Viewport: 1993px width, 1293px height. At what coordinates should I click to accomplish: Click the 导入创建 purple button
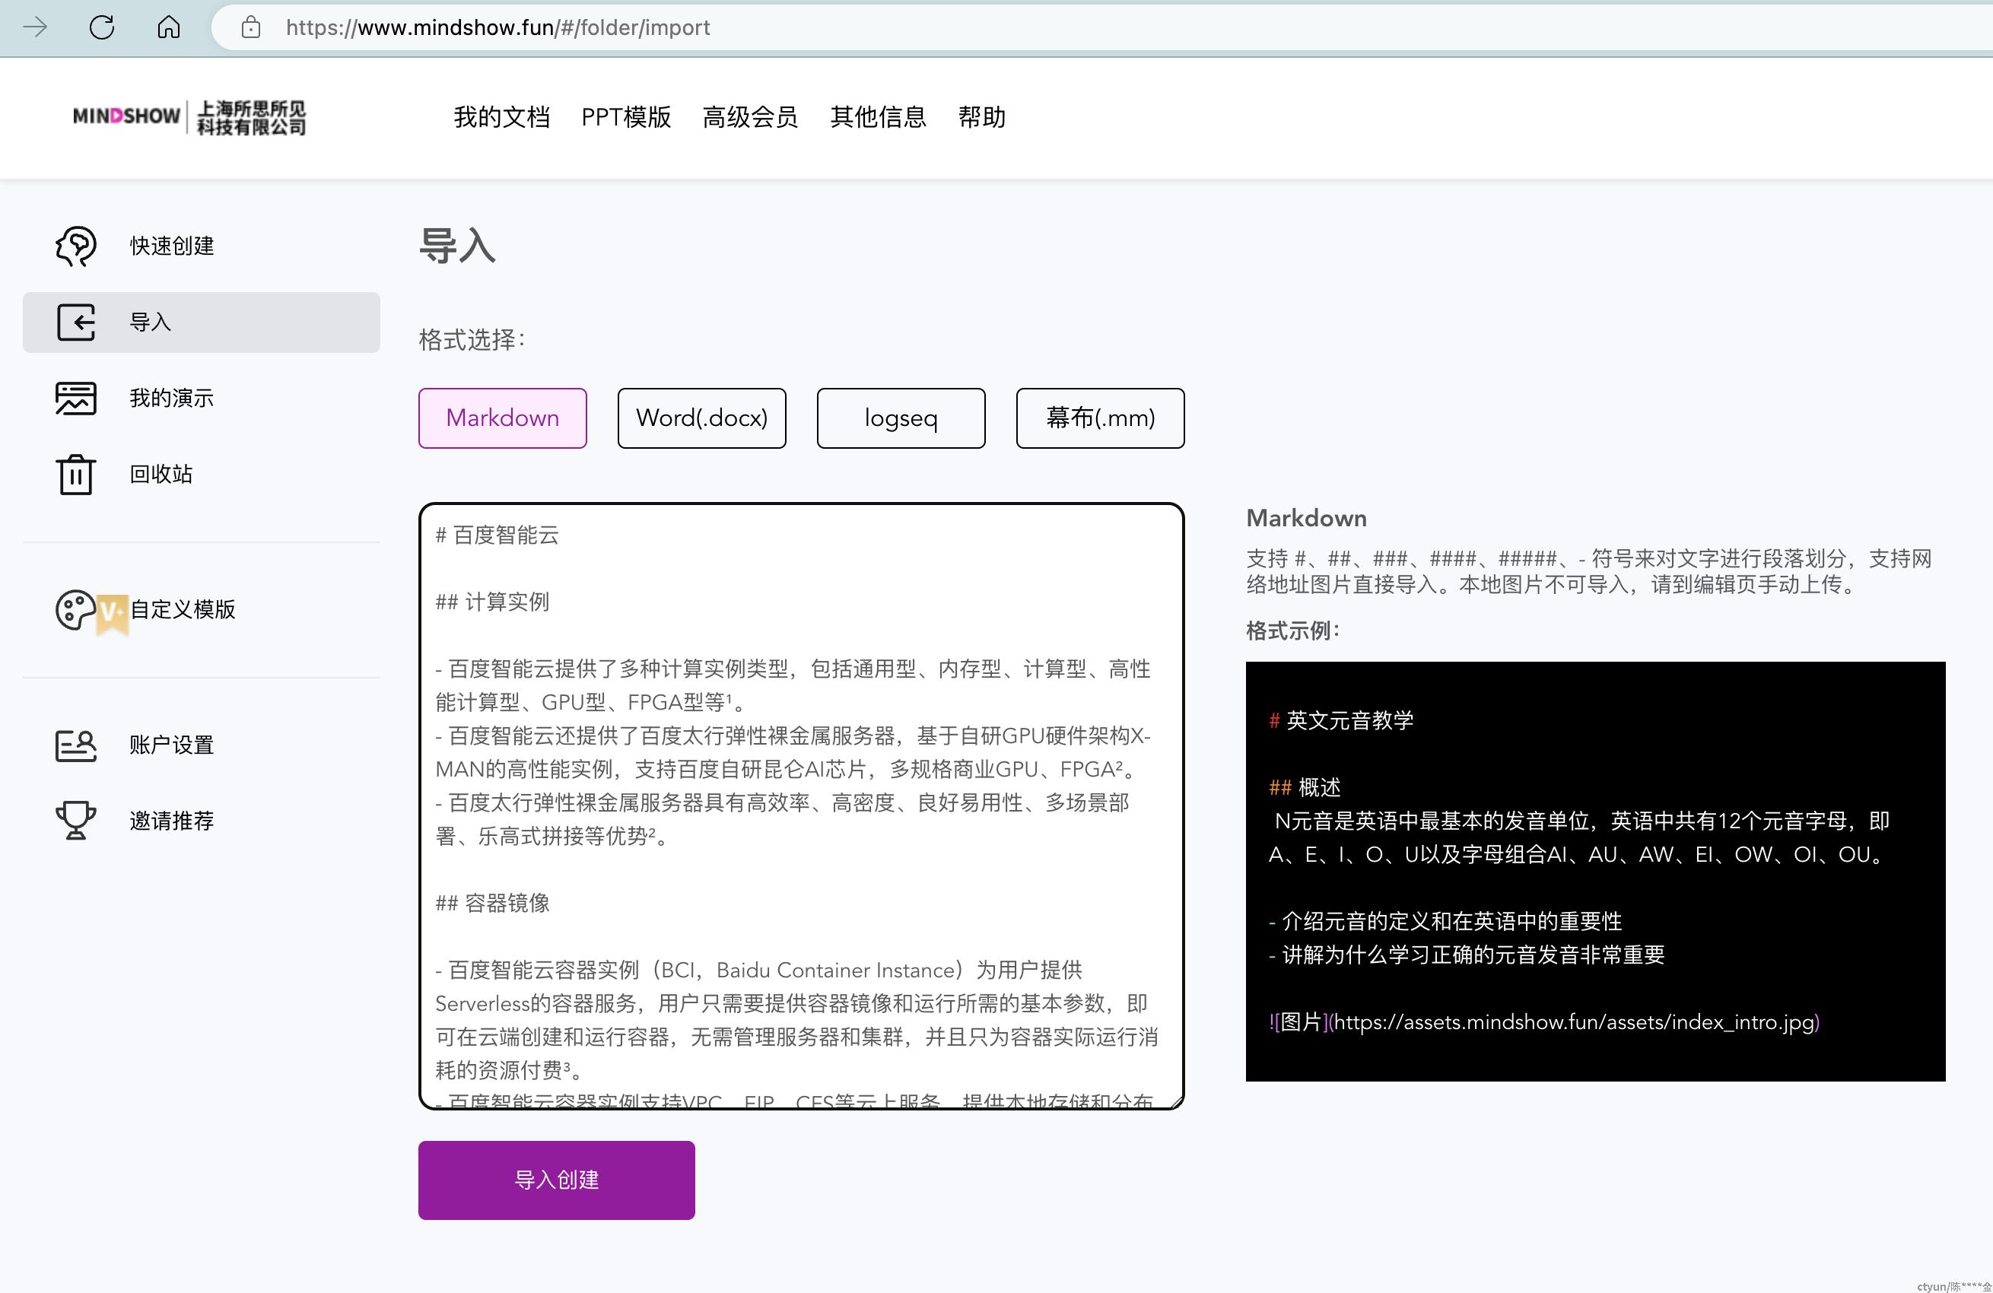click(x=557, y=1180)
